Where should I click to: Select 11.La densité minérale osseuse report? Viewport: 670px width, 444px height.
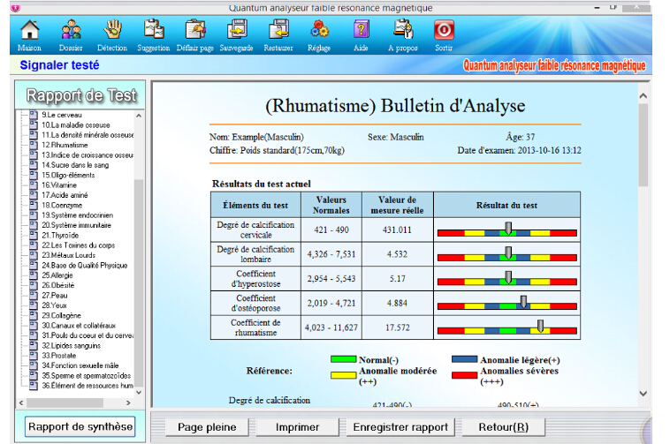(88, 135)
